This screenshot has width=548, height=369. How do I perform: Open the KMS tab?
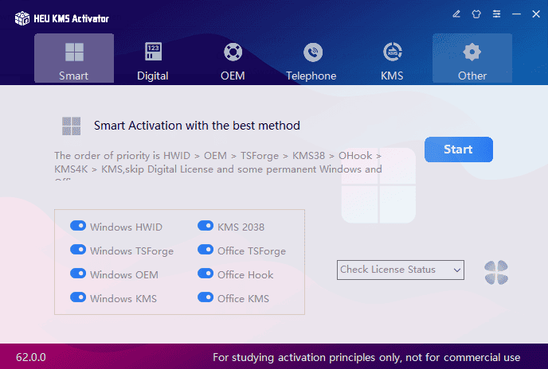click(x=392, y=58)
